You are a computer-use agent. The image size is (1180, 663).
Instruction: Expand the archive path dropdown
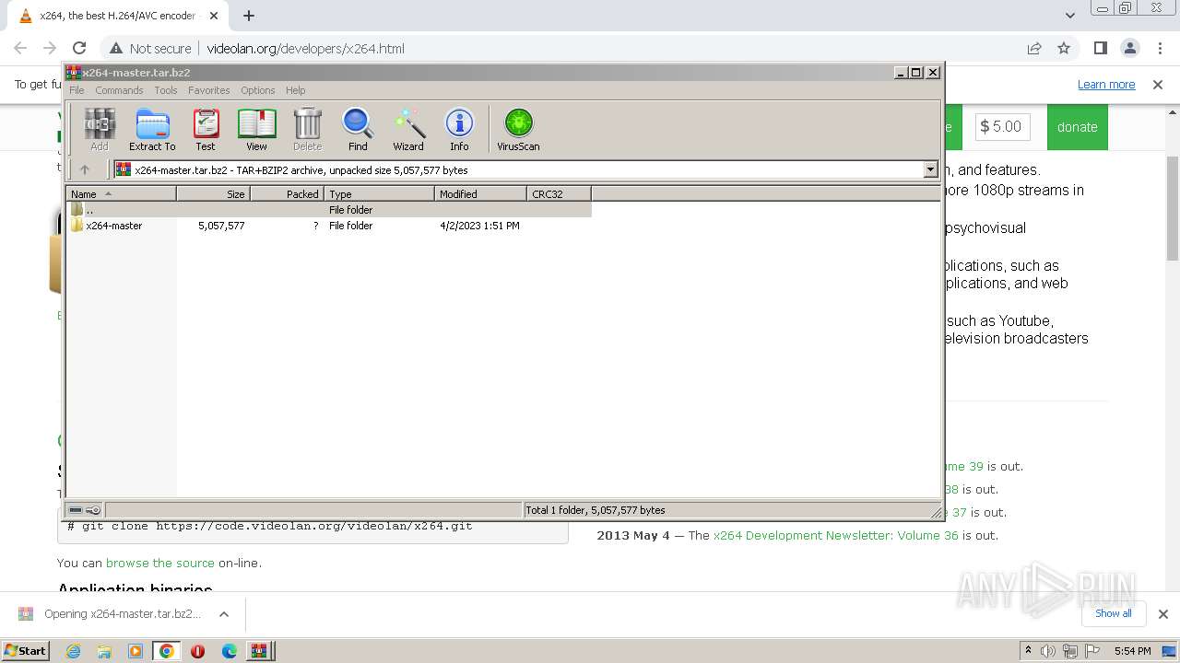pyautogui.click(x=930, y=169)
